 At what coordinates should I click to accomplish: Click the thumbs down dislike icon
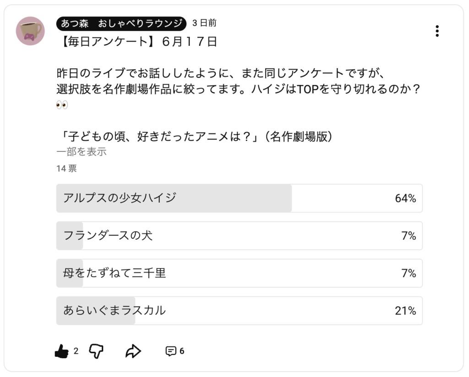click(x=96, y=351)
